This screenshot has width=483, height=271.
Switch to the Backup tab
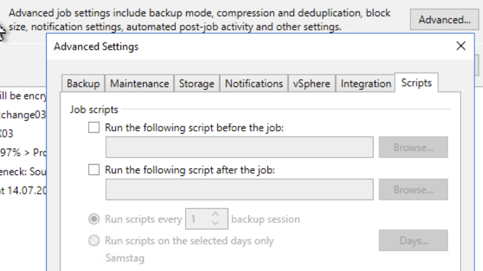point(83,83)
